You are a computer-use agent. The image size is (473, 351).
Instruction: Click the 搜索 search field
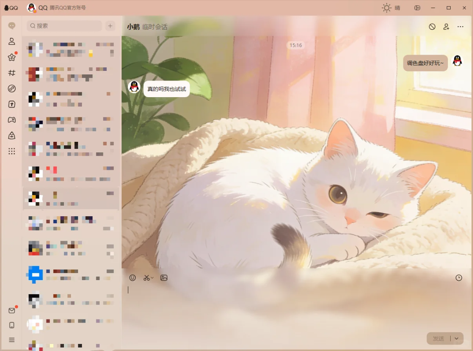coord(64,26)
